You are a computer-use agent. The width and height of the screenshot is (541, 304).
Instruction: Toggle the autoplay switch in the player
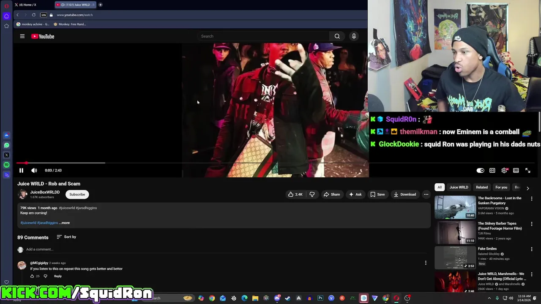pos(480,171)
